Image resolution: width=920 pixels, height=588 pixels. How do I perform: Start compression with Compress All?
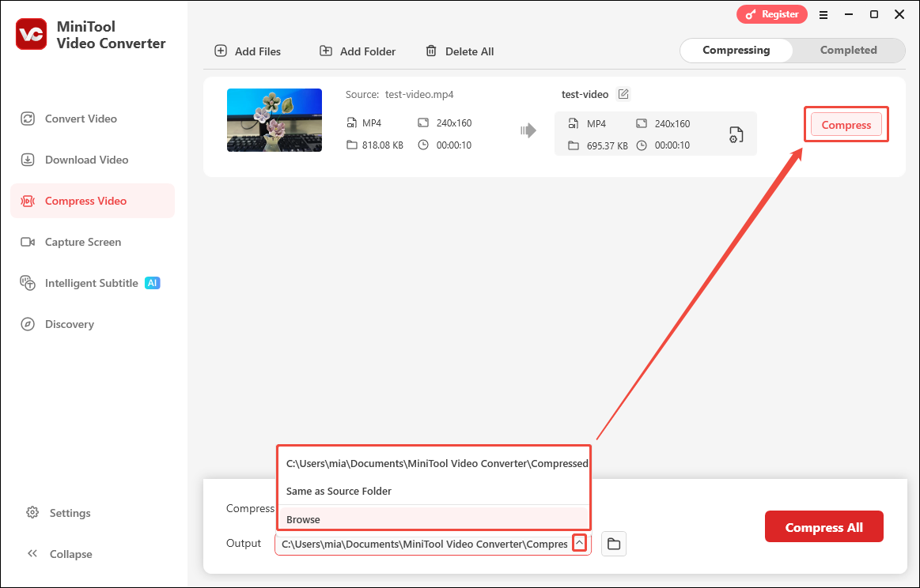[823, 526]
